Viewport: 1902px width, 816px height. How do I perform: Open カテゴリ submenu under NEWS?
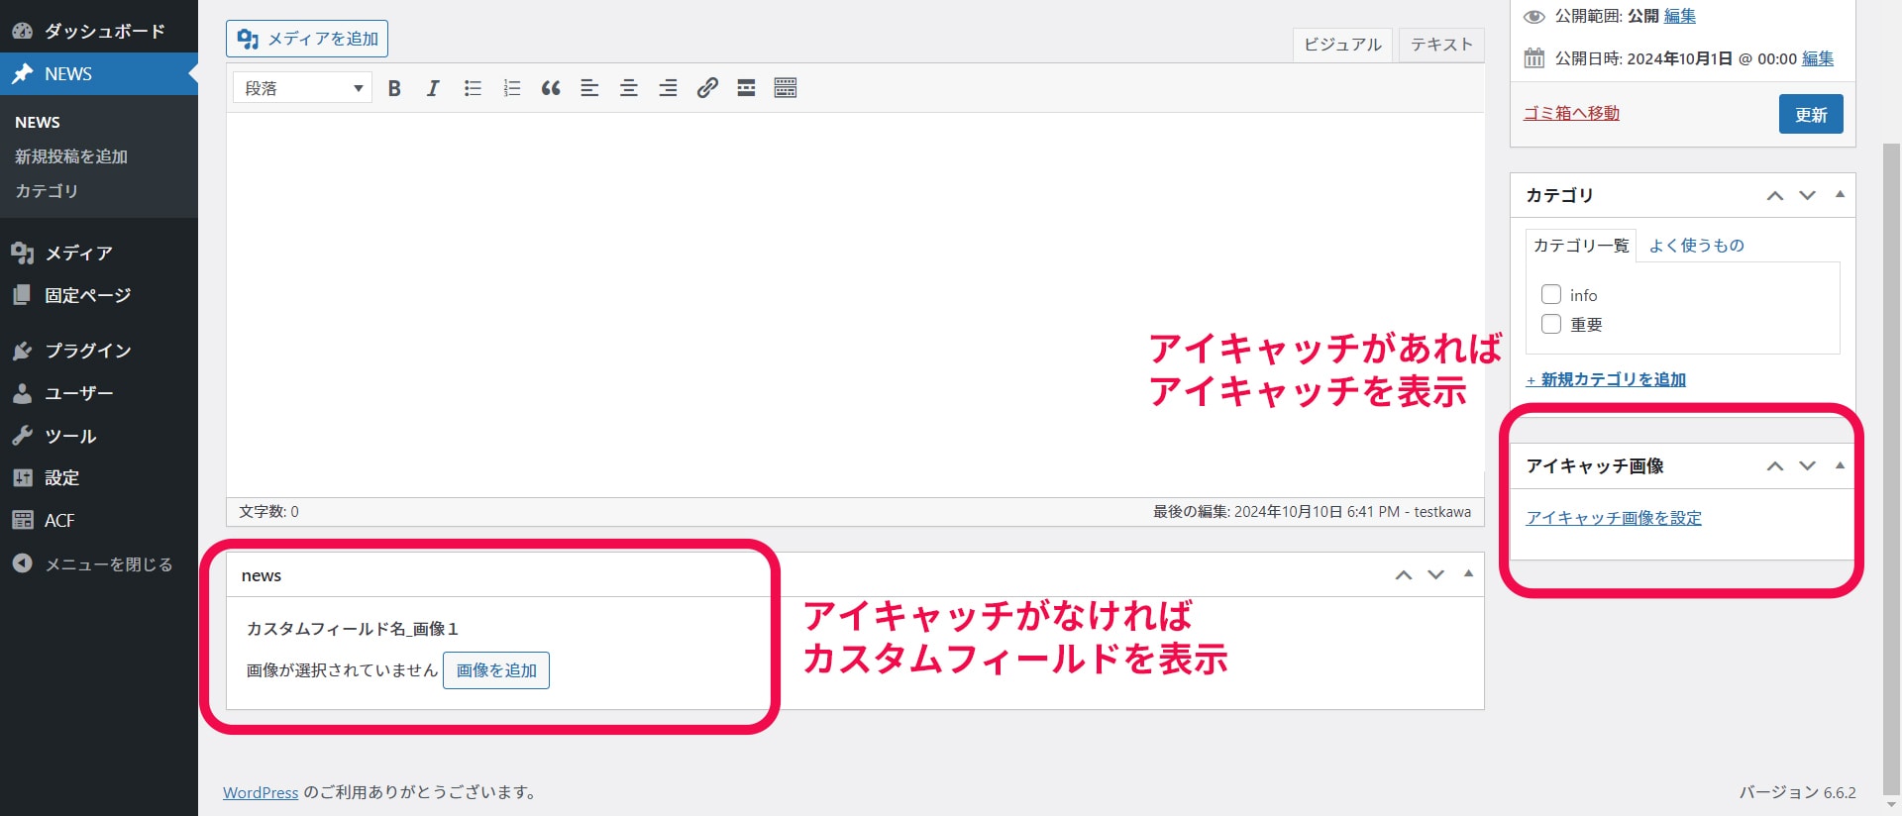pos(47,191)
